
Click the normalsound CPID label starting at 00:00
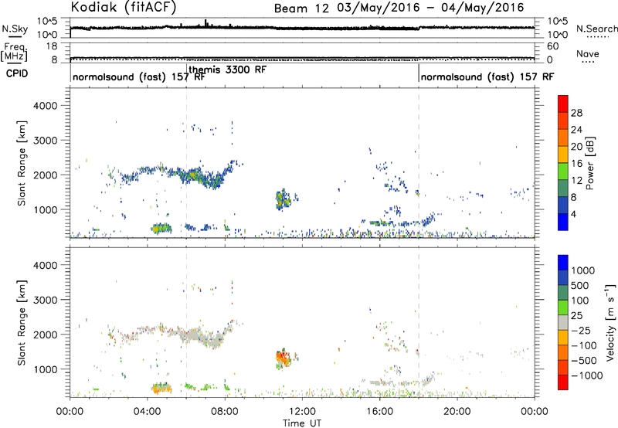pyautogui.click(x=139, y=76)
